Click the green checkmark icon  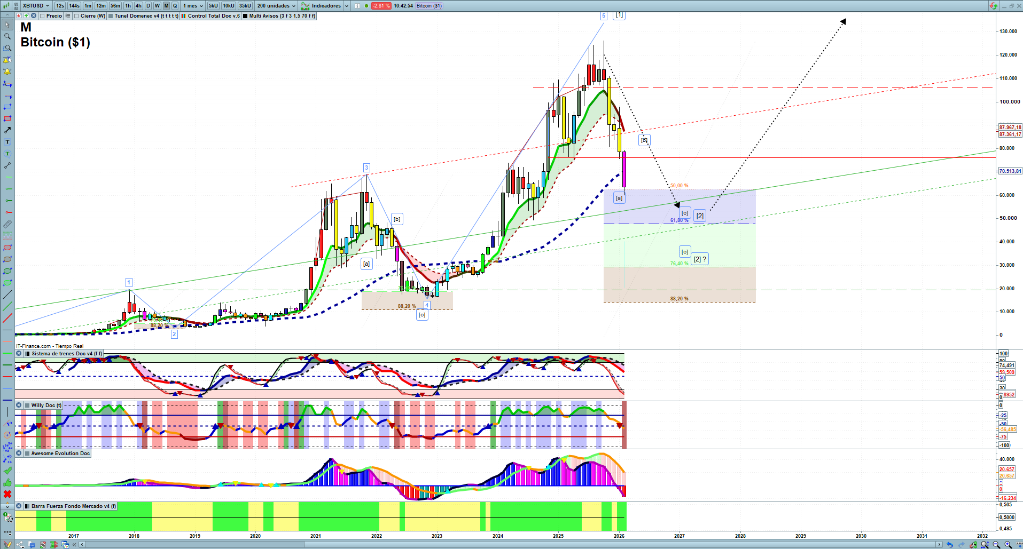7,471
